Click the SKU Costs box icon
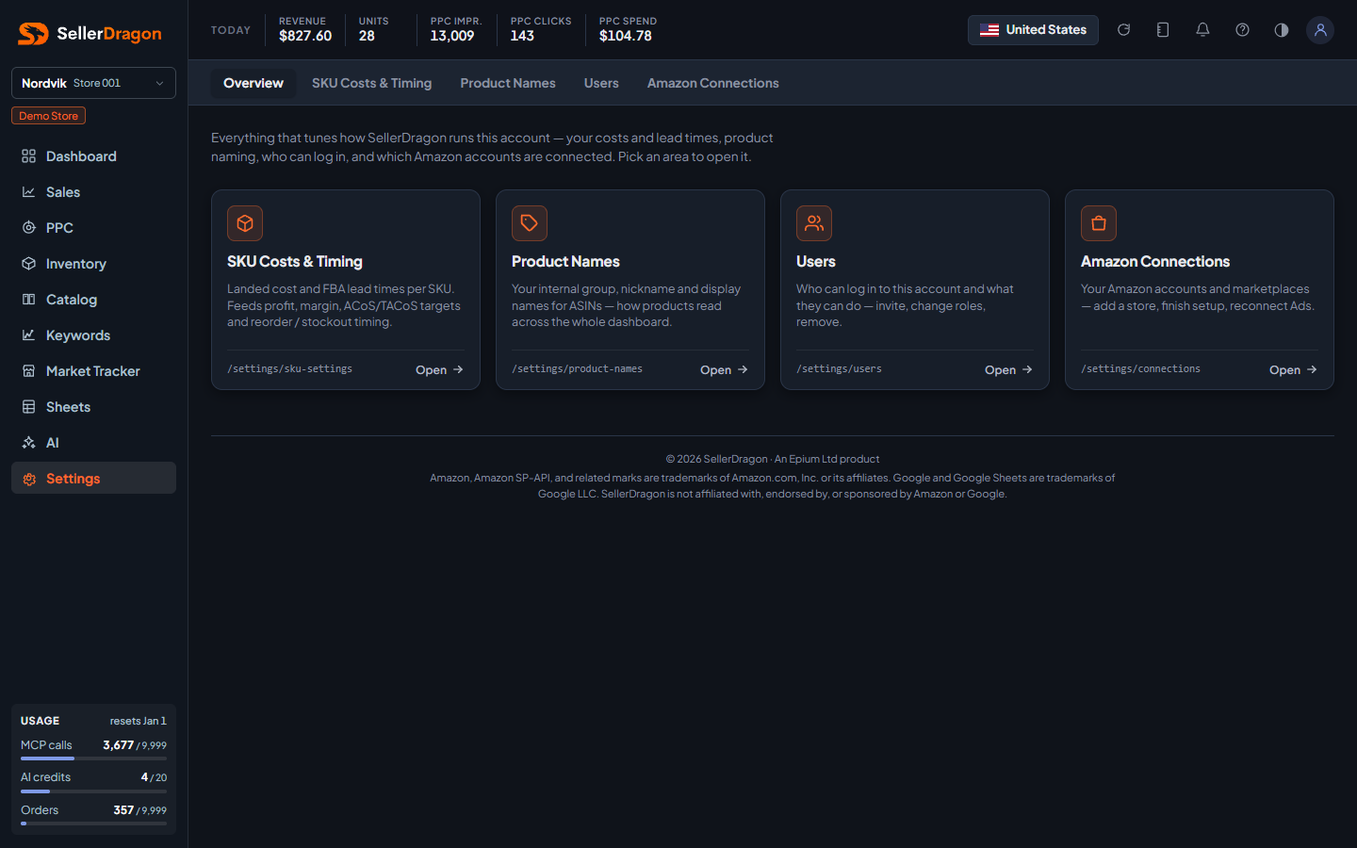This screenshot has width=1357, height=848. pyautogui.click(x=245, y=223)
